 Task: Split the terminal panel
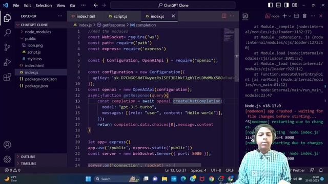point(296,16)
